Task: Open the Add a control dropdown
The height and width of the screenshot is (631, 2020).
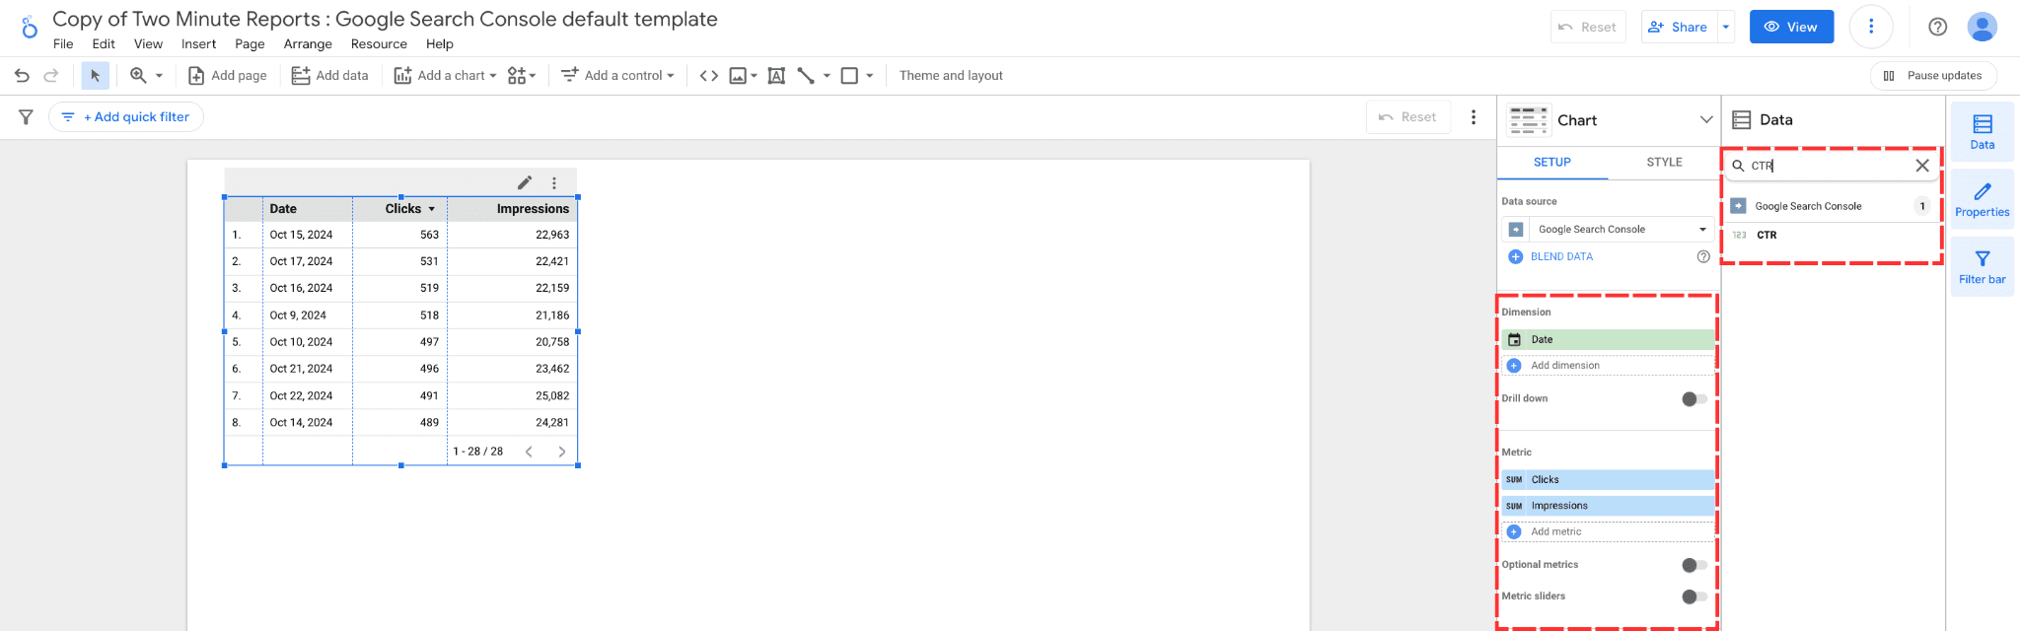Action: pos(617,76)
